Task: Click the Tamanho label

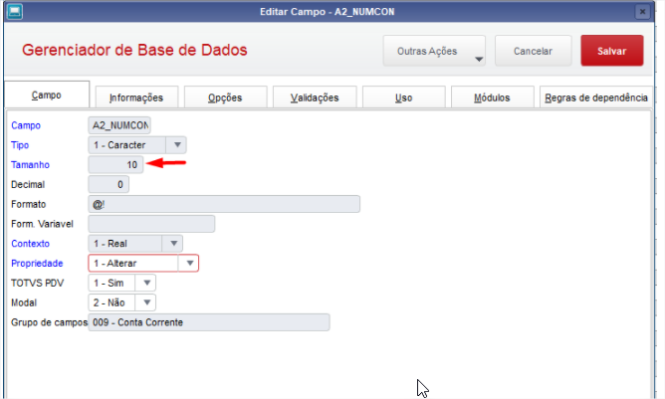Action: click(x=30, y=164)
